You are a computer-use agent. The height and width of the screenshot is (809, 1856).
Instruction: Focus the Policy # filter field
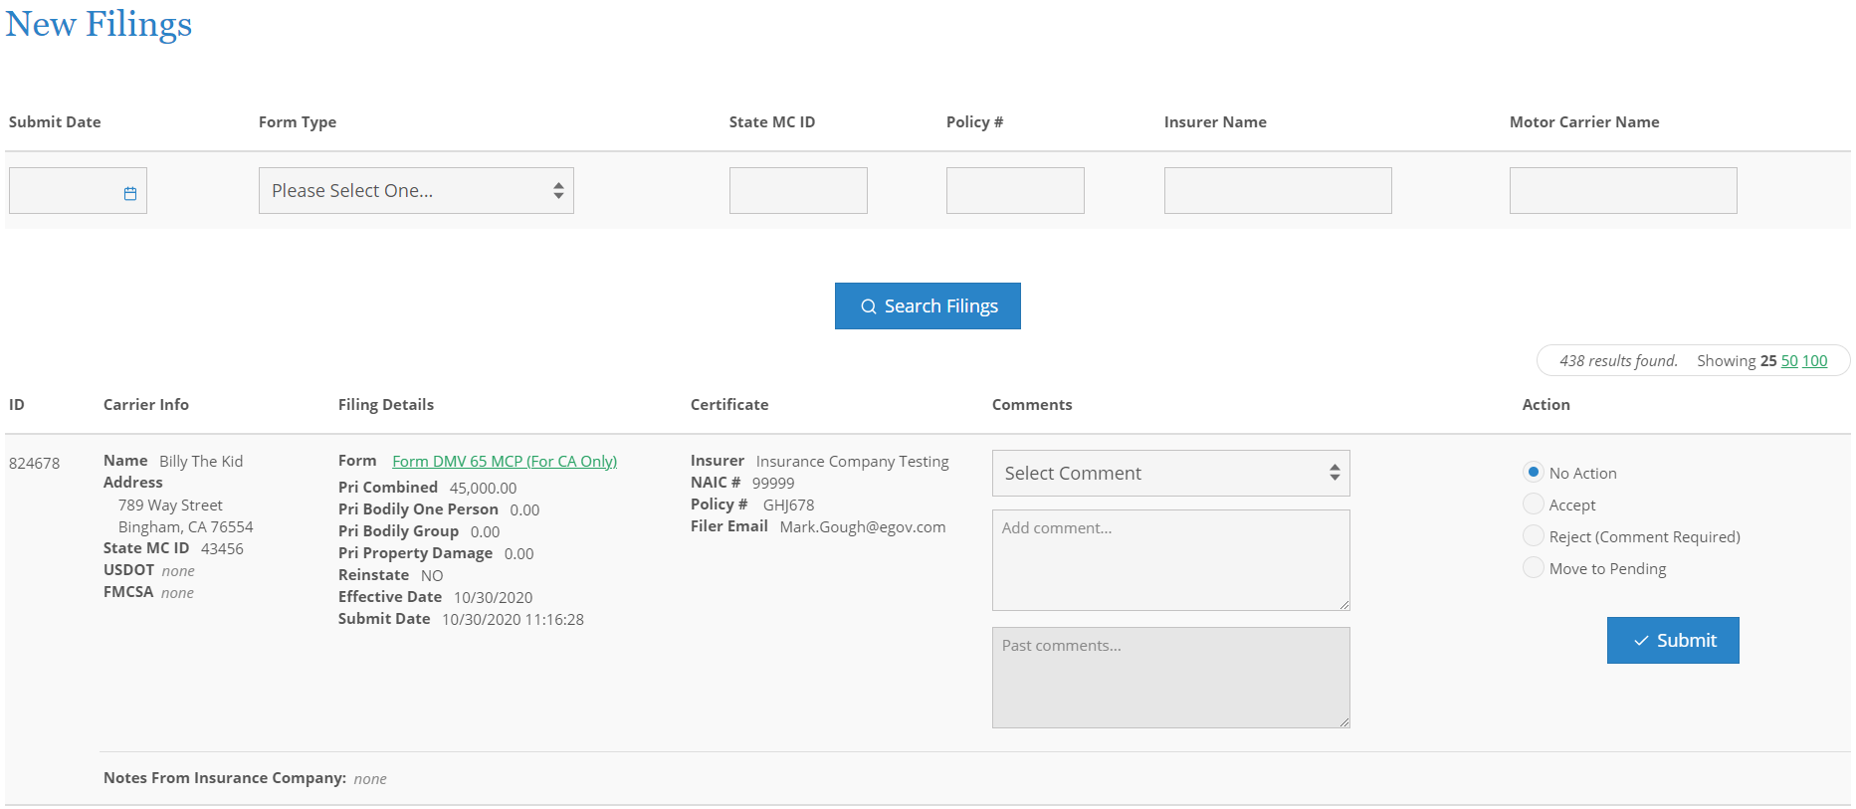pos(1015,190)
